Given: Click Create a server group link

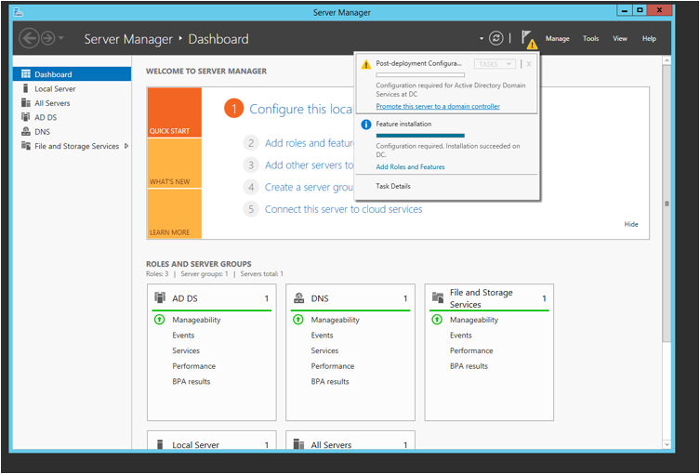Looking at the screenshot, I should point(310,187).
